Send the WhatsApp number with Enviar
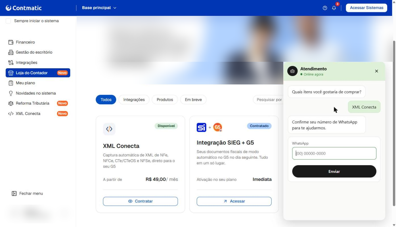 [334, 171]
